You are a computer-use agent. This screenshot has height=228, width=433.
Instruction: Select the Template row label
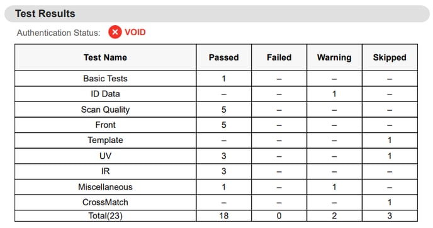[105, 140]
